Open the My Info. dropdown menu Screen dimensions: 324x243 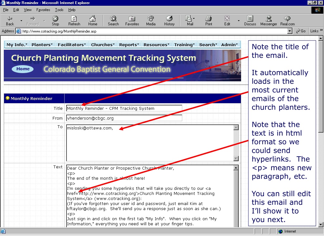(17, 45)
